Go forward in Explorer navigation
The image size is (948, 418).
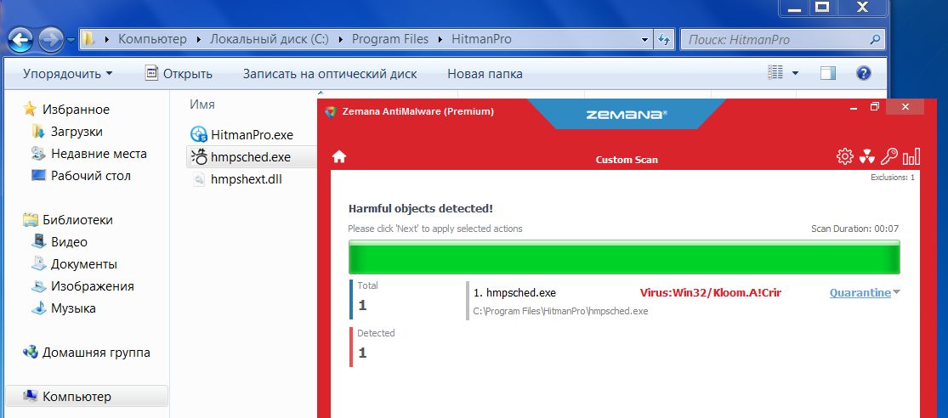point(51,40)
